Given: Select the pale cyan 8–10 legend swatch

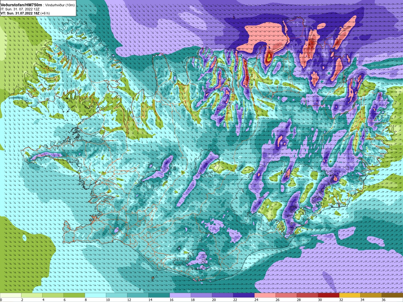Looking at the screenshot, I should 95,295.
